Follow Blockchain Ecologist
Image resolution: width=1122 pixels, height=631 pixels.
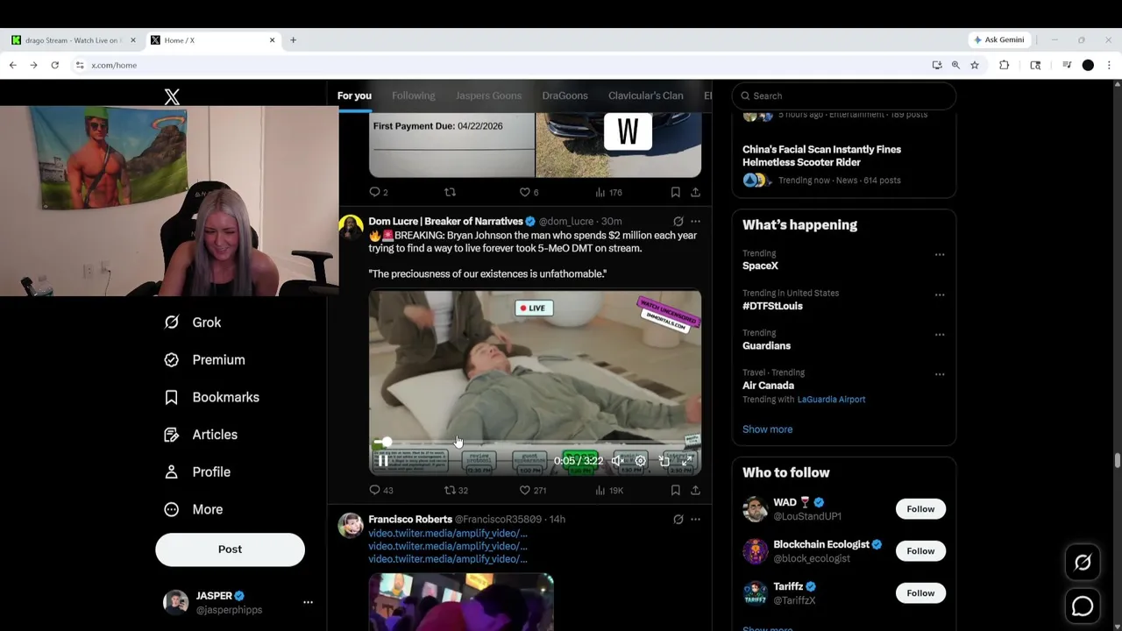click(920, 551)
